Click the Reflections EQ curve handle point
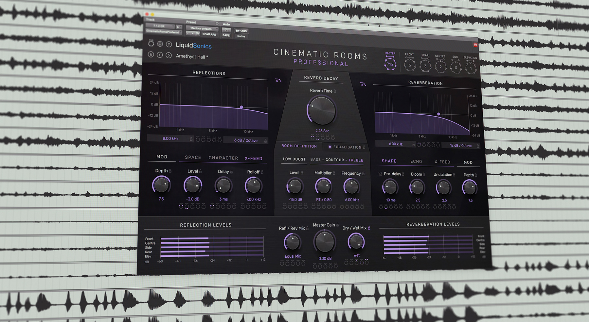The width and height of the screenshot is (589, 322). click(x=241, y=107)
